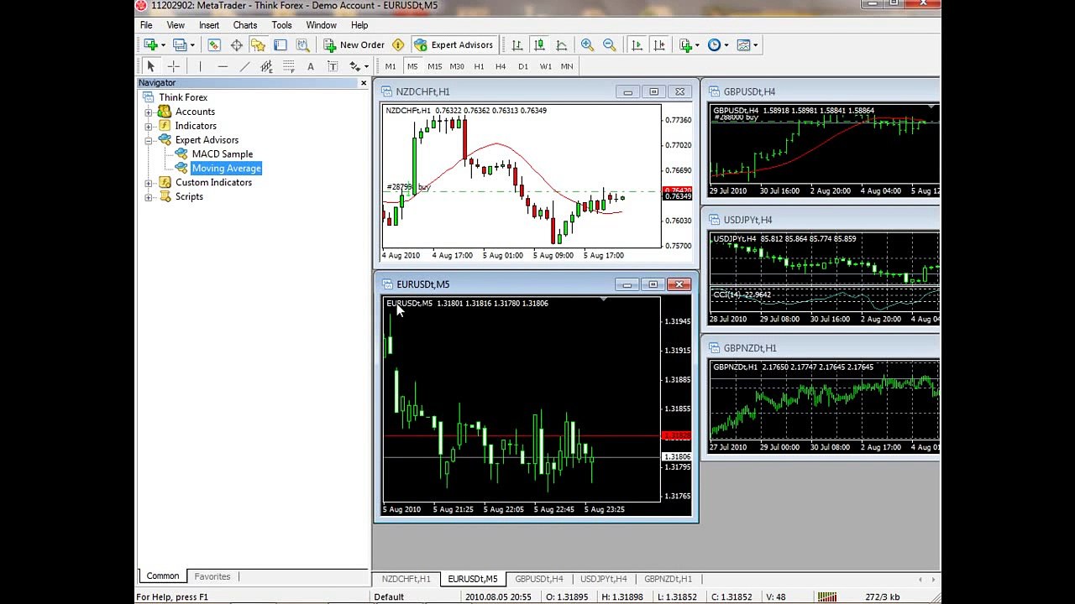Switch chart to Candlesticks icon
Viewport: 1075px width, 604px height.
tap(539, 45)
